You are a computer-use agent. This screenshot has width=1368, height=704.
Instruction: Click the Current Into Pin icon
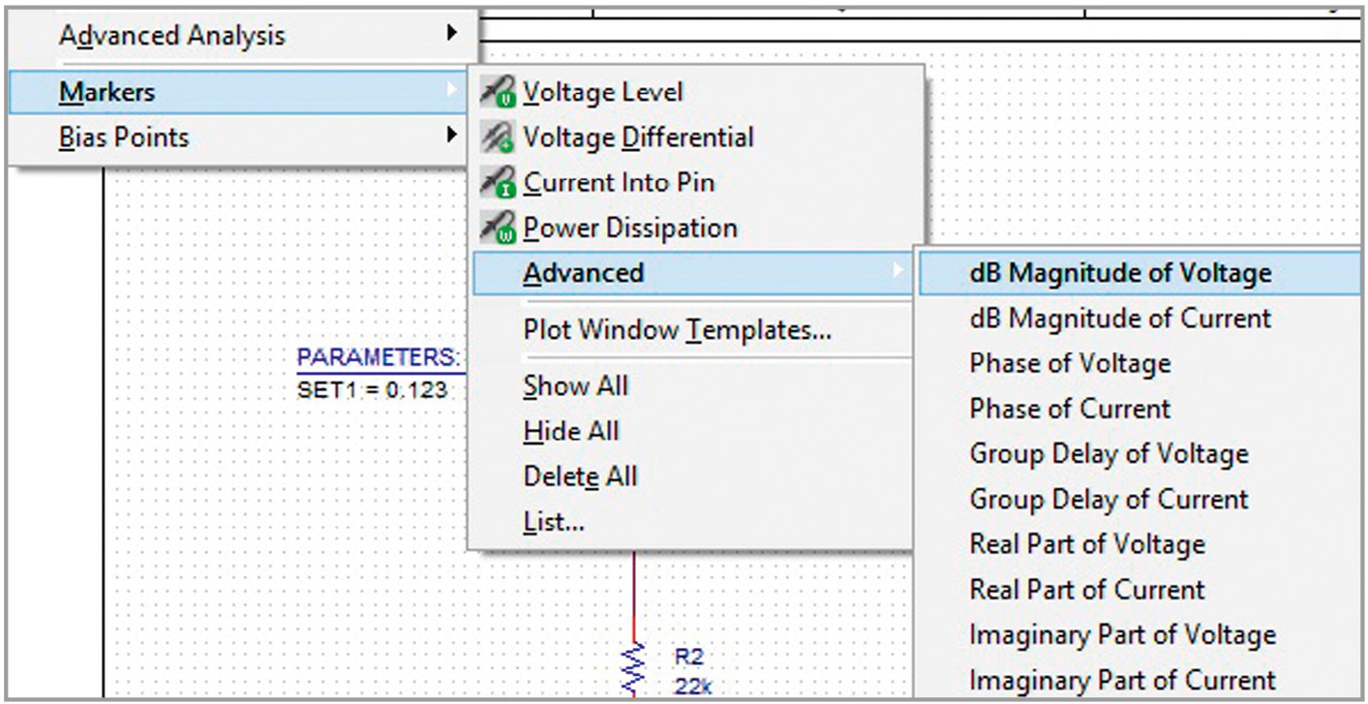click(499, 183)
